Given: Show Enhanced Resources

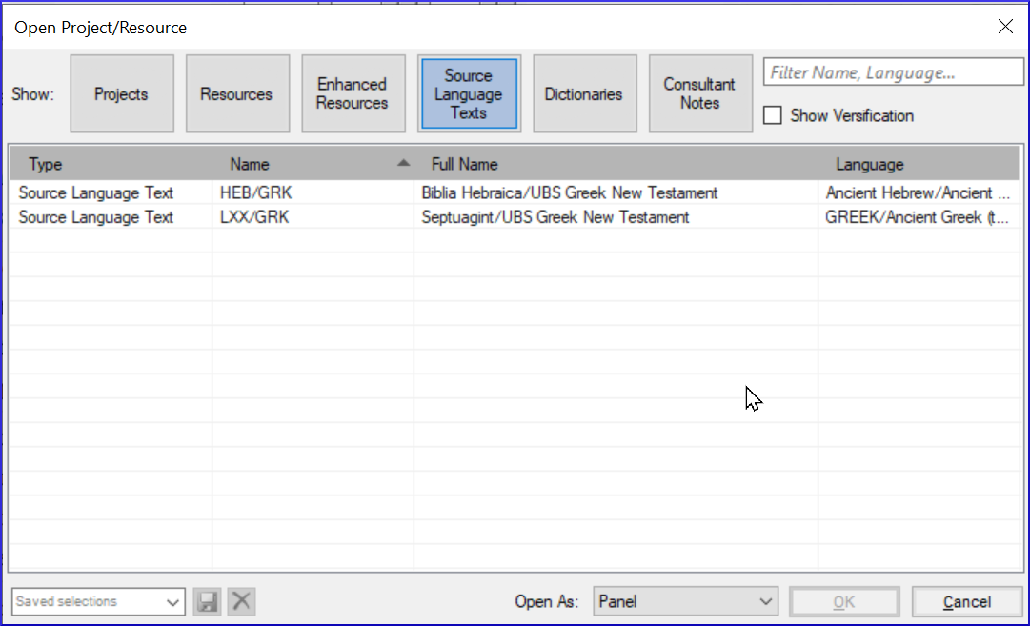Looking at the screenshot, I should click(353, 94).
